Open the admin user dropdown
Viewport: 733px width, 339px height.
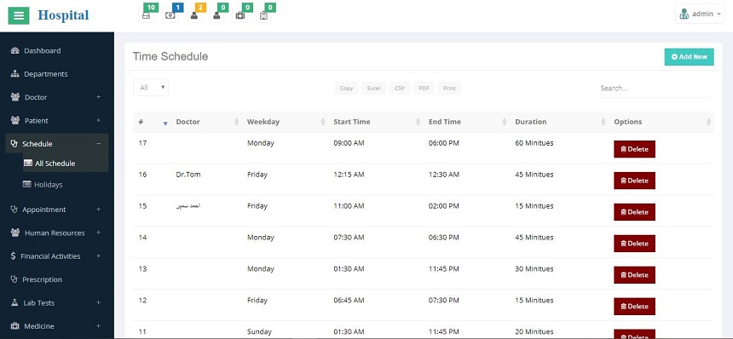click(x=700, y=14)
